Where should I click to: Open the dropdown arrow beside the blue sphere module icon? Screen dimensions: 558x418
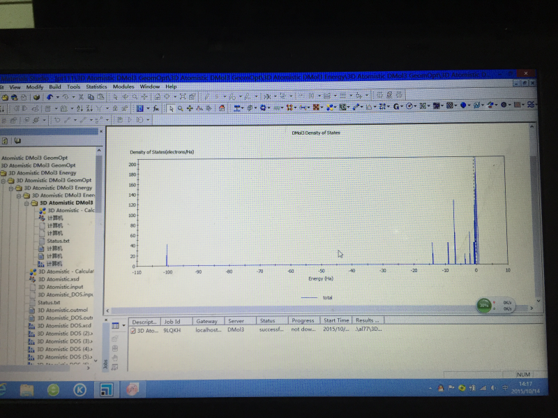tap(469, 105)
